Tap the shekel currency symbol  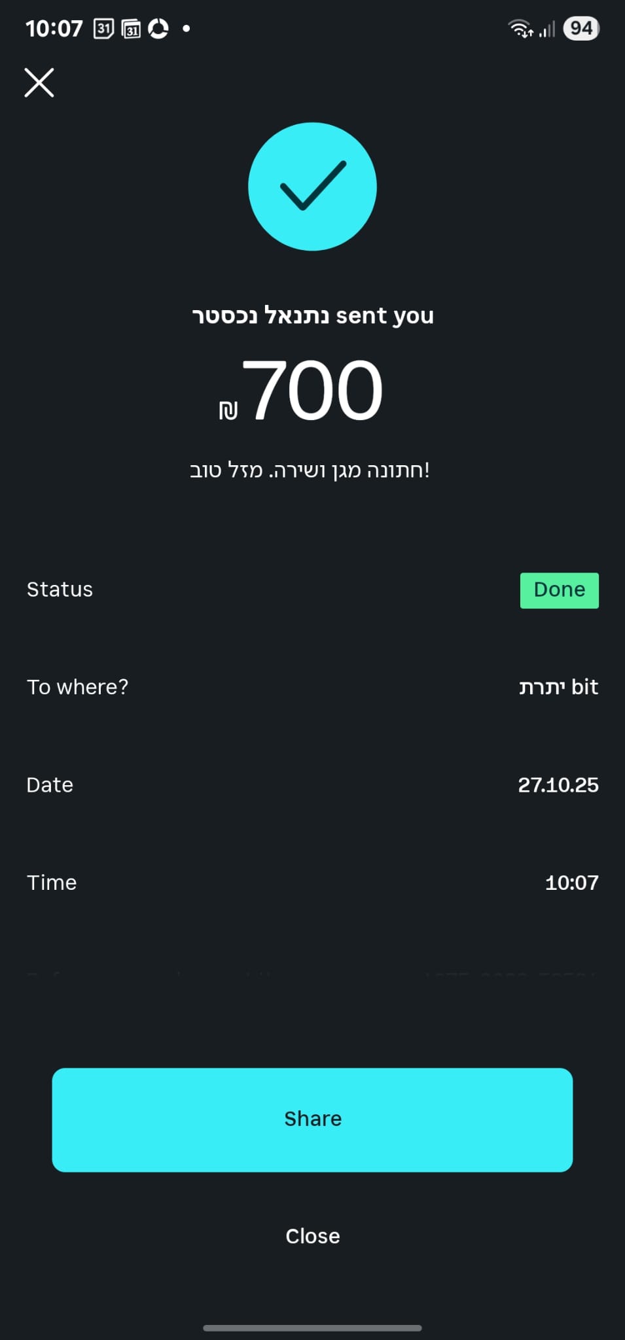click(x=228, y=410)
